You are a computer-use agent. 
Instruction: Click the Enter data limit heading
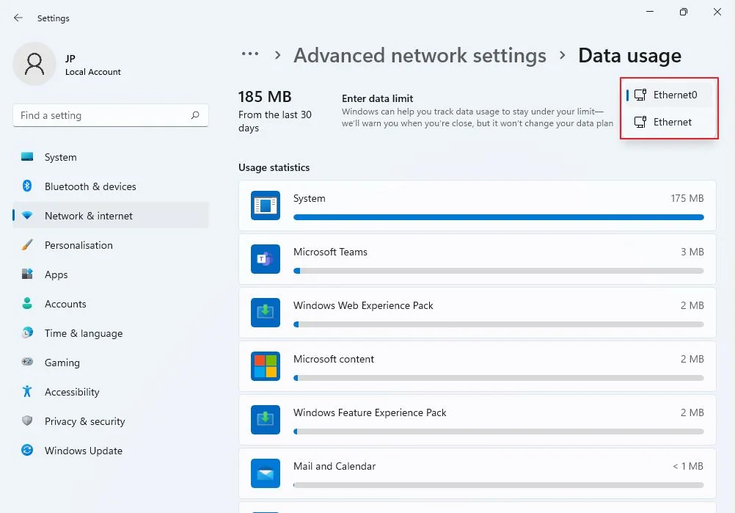pyautogui.click(x=377, y=98)
